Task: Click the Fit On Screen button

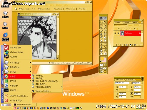Action: tap(71, 9)
